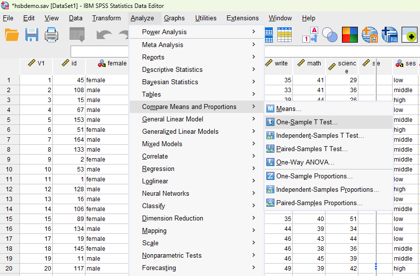Click the write cell with value 49
This screenshot has height=276, width=420.
(279, 268)
